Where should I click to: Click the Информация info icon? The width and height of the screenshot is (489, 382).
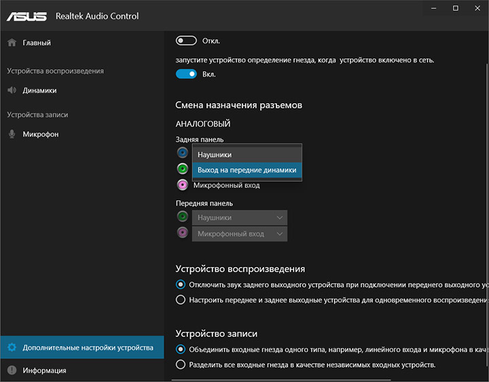(12, 370)
